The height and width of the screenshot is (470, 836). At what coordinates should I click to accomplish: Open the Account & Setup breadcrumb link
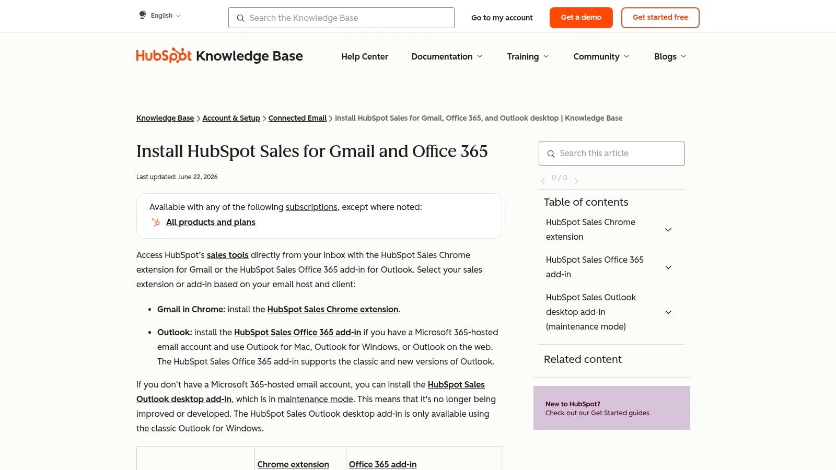pyautogui.click(x=231, y=118)
